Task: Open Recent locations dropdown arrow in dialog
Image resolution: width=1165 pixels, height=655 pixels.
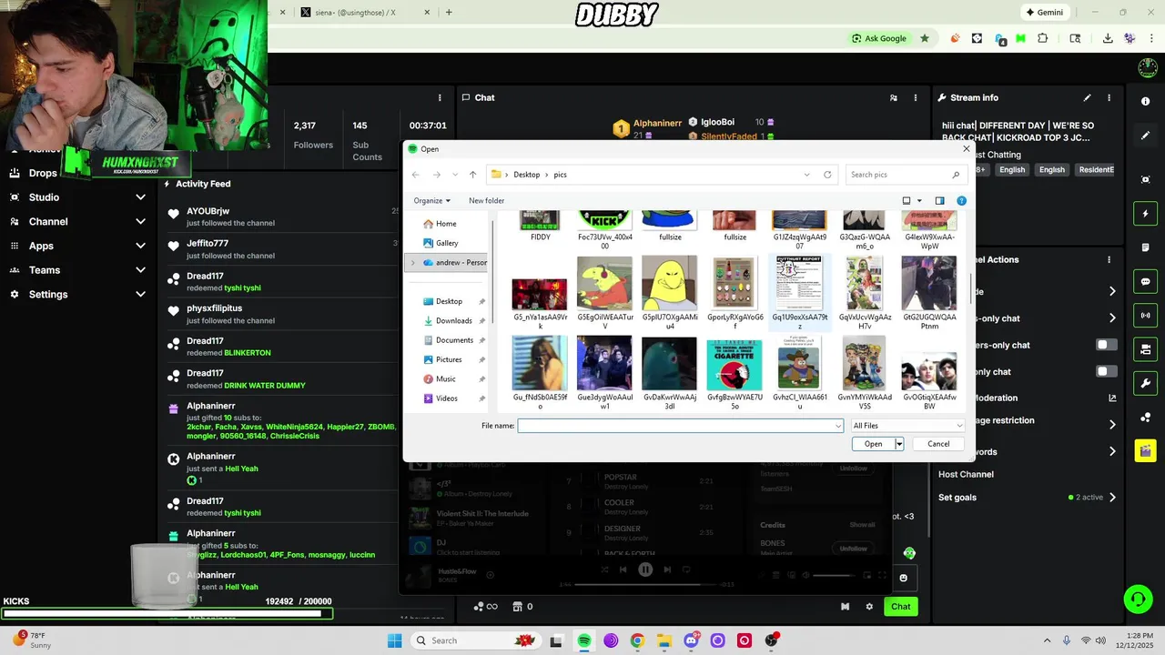Action: click(454, 175)
